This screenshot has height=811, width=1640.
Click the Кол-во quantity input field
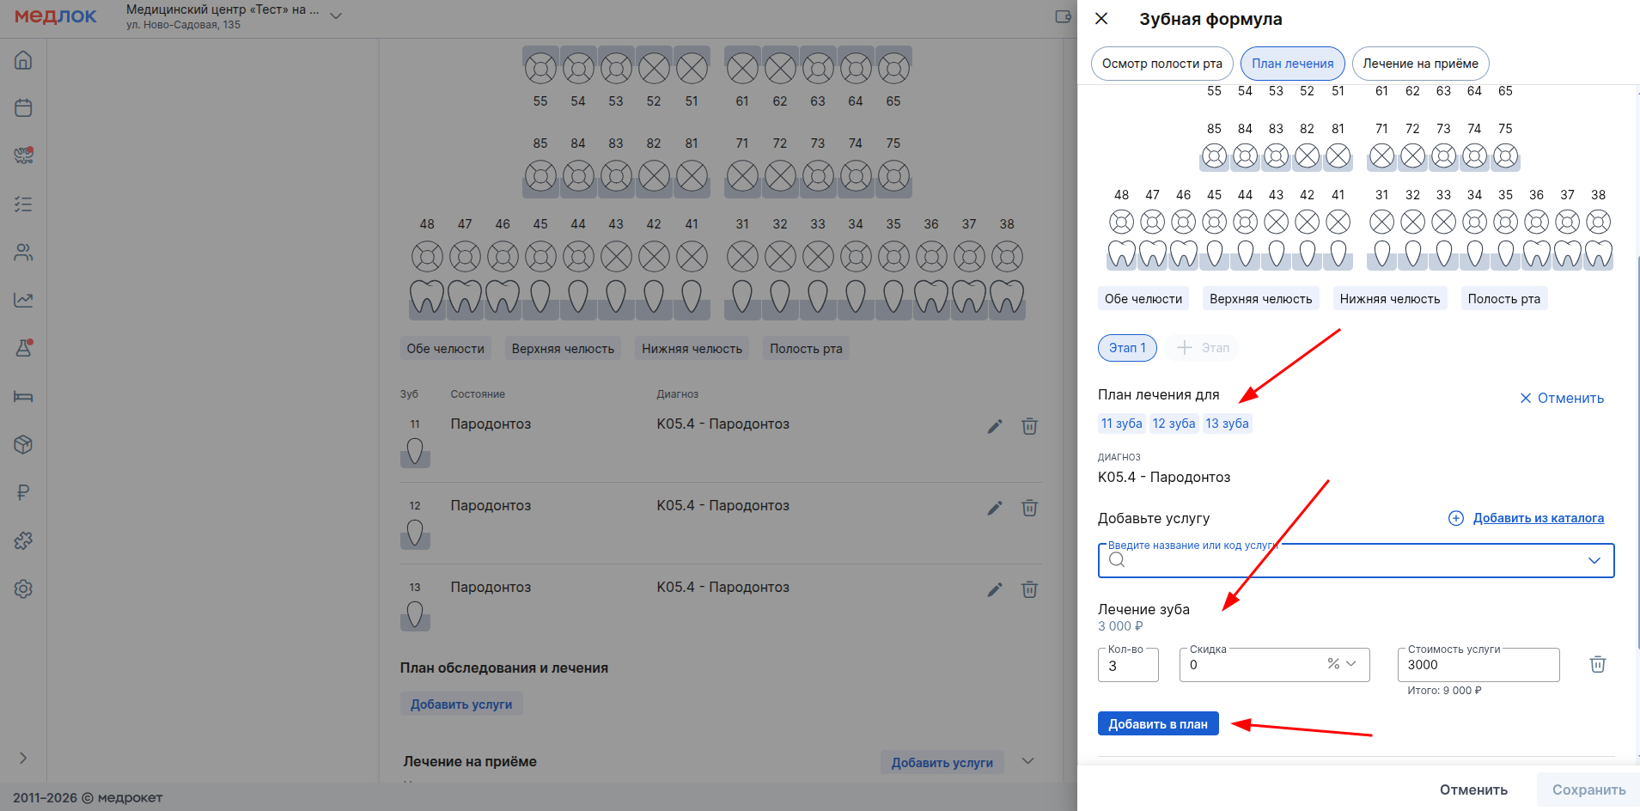click(1128, 666)
